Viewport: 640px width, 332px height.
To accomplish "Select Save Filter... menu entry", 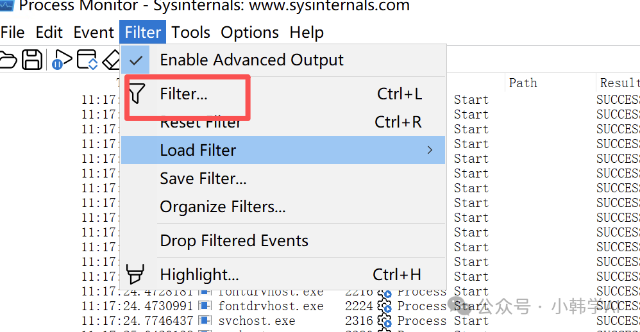I will [203, 179].
